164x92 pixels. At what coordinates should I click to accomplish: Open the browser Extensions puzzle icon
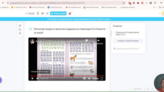[155, 3]
